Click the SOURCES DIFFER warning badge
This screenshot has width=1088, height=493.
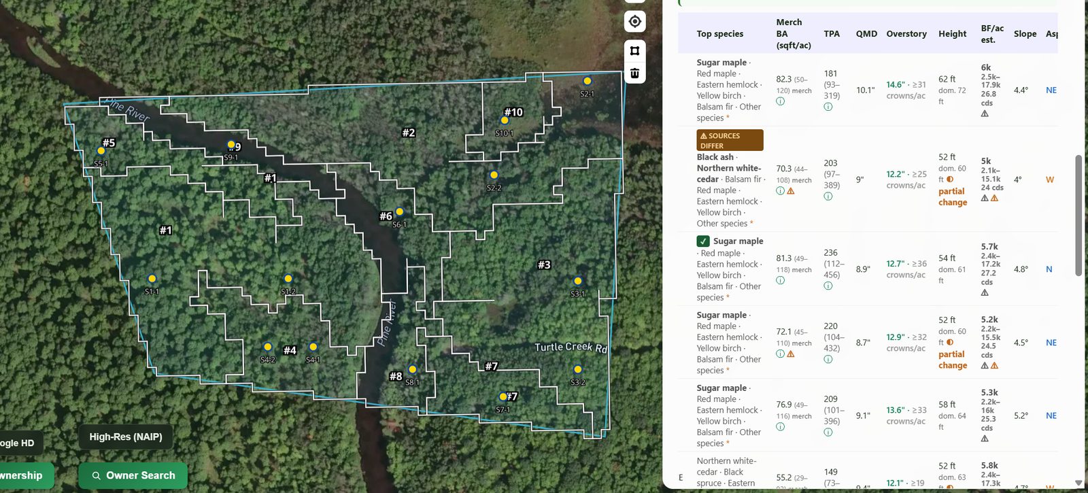(x=730, y=140)
